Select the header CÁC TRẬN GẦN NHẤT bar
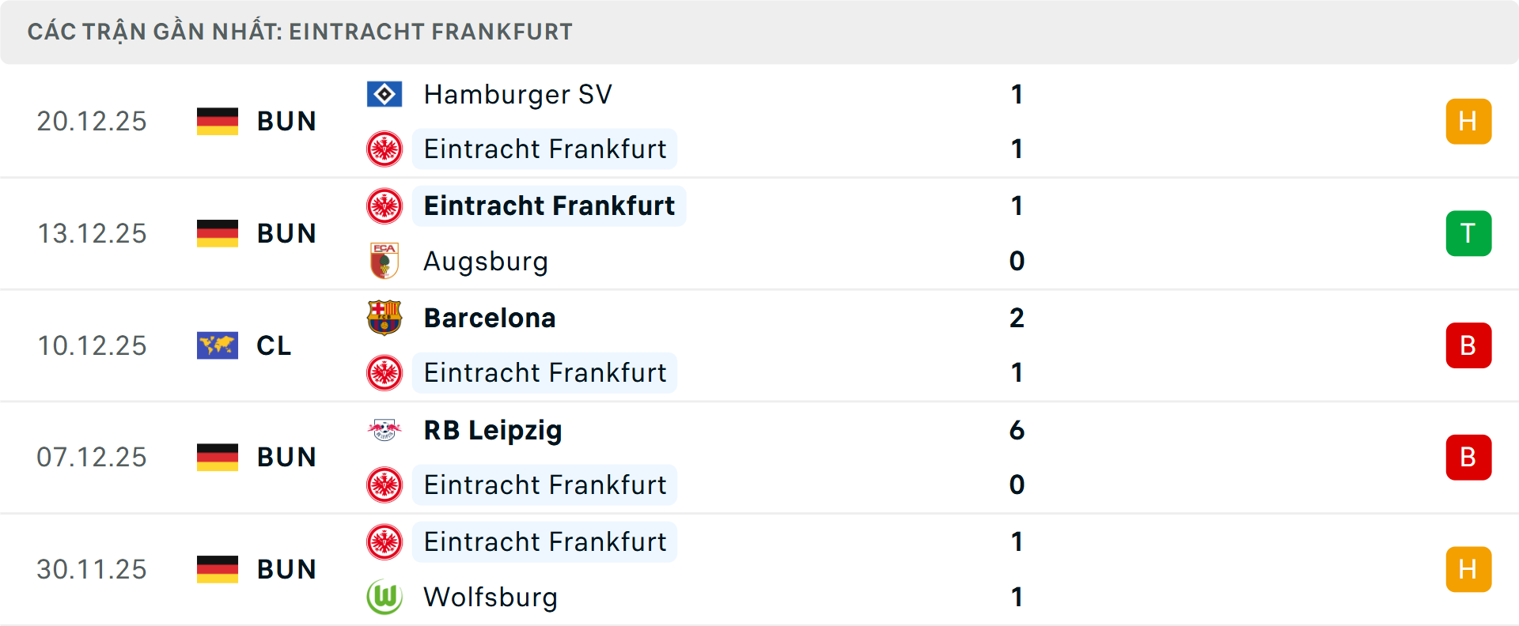1519x626 pixels. click(x=301, y=32)
